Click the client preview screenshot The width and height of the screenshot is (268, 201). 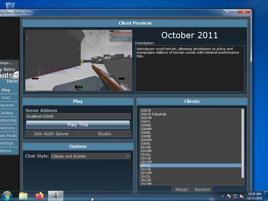79,60
